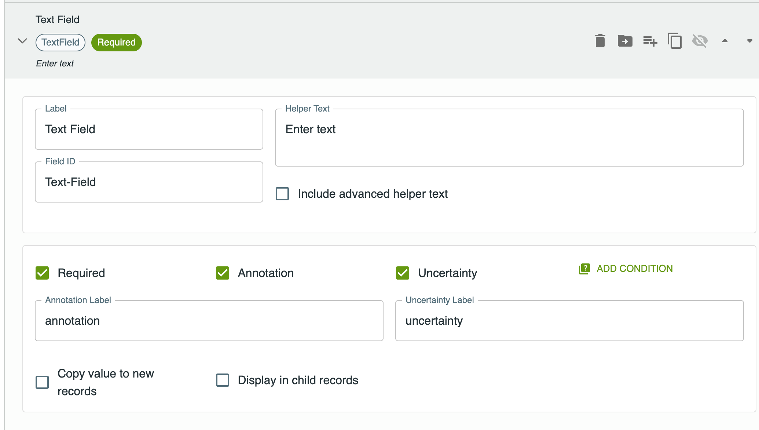Enable Display in child records
The height and width of the screenshot is (430, 759).
(222, 380)
